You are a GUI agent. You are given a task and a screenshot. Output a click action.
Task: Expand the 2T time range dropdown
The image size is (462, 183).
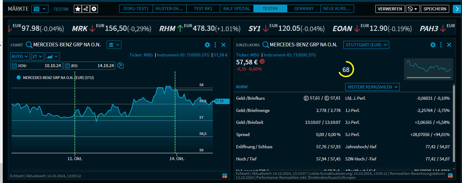point(38,56)
